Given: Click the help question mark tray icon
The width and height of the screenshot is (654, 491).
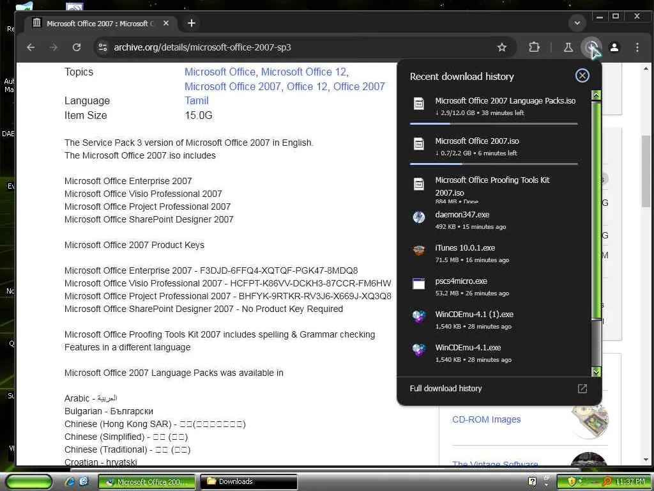Looking at the screenshot, I should [532, 481].
